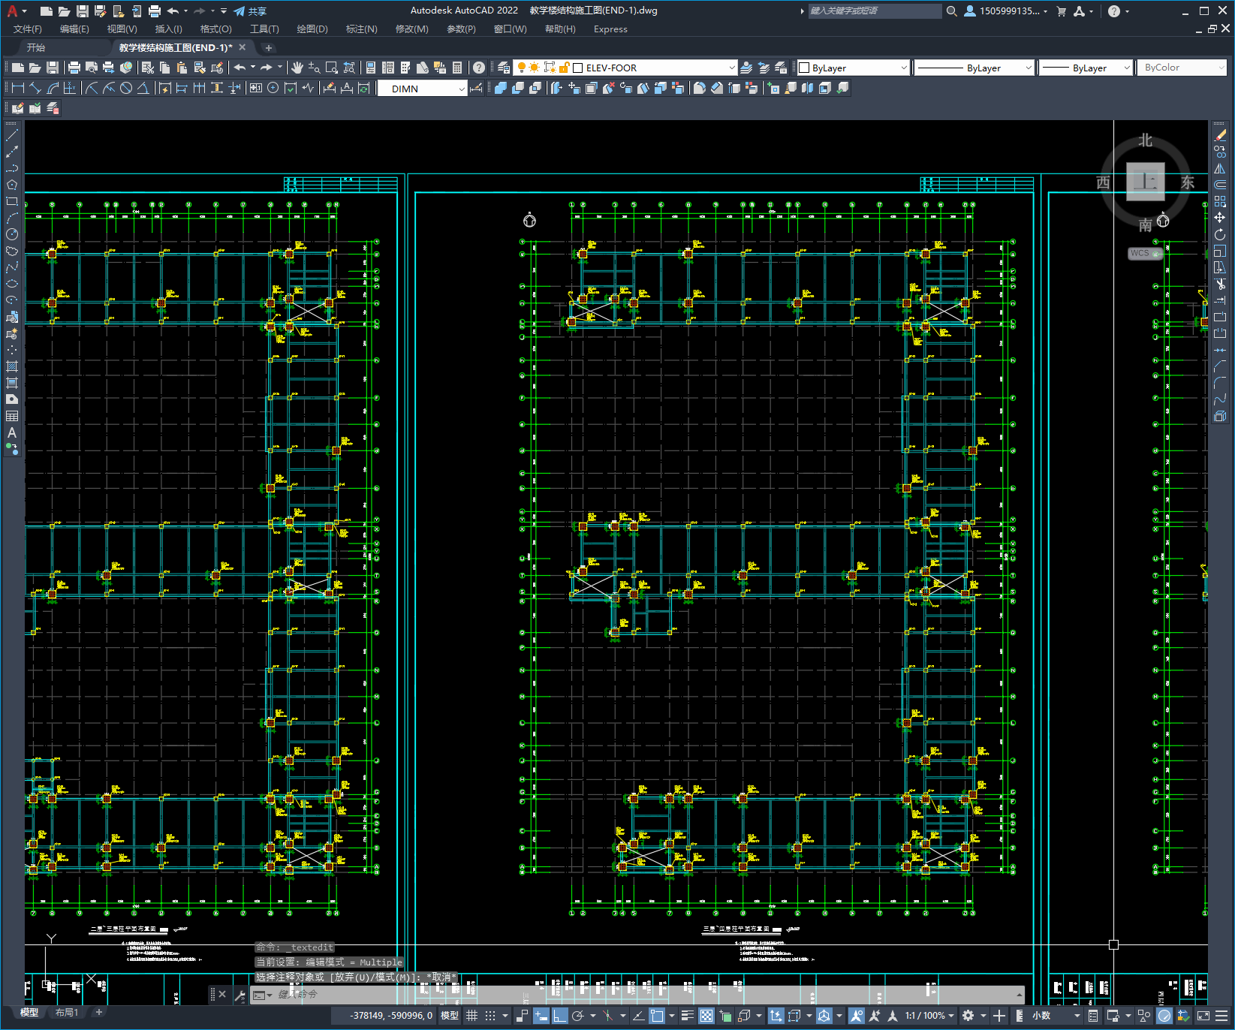Click the Linear dimension tool icon
This screenshot has height=1030, width=1235.
click(x=18, y=88)
